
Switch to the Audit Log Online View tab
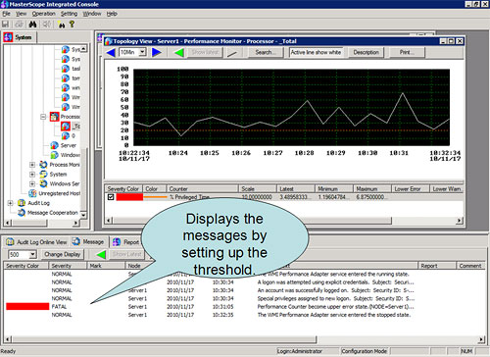click(x=36, y=242)
